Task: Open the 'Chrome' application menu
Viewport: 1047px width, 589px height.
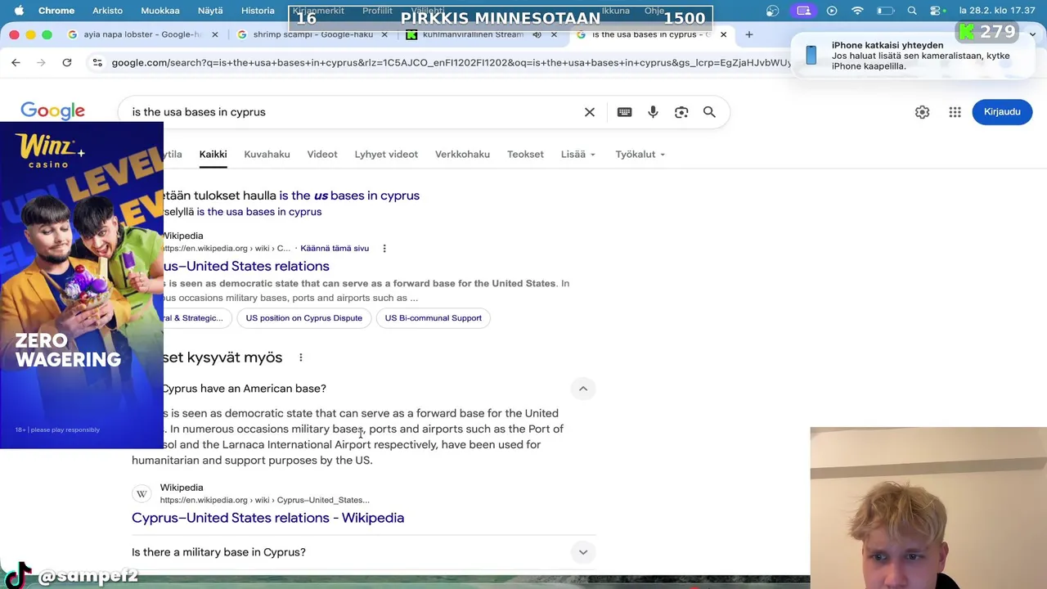Action: (56, 11)
